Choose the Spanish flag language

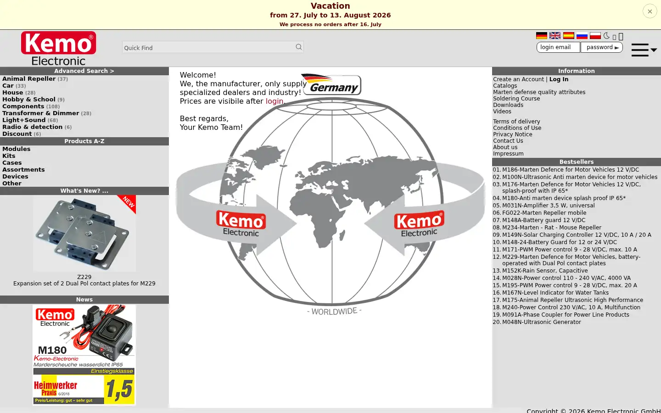[568, 36]
